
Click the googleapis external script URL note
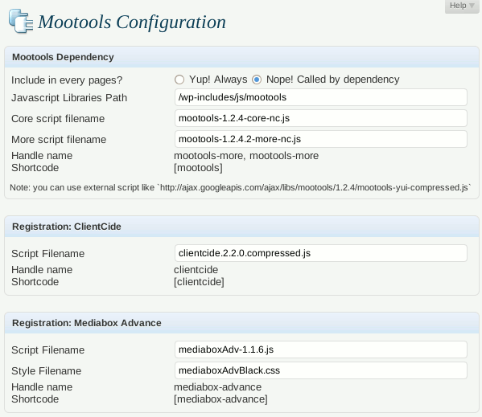point(315,187)
